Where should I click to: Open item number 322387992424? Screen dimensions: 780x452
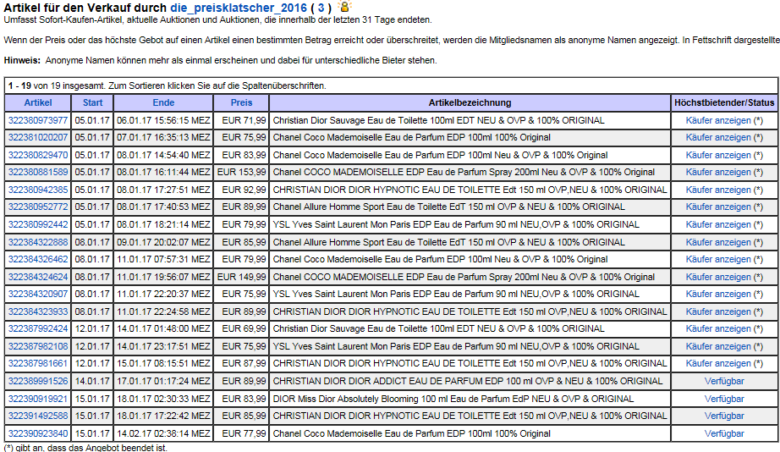coord(38,329)
